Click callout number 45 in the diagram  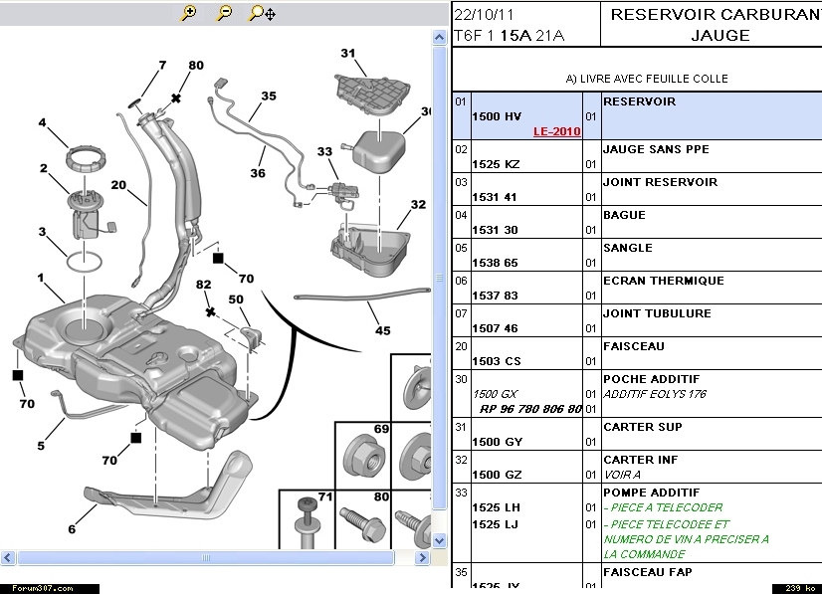[x=382, y=331]
